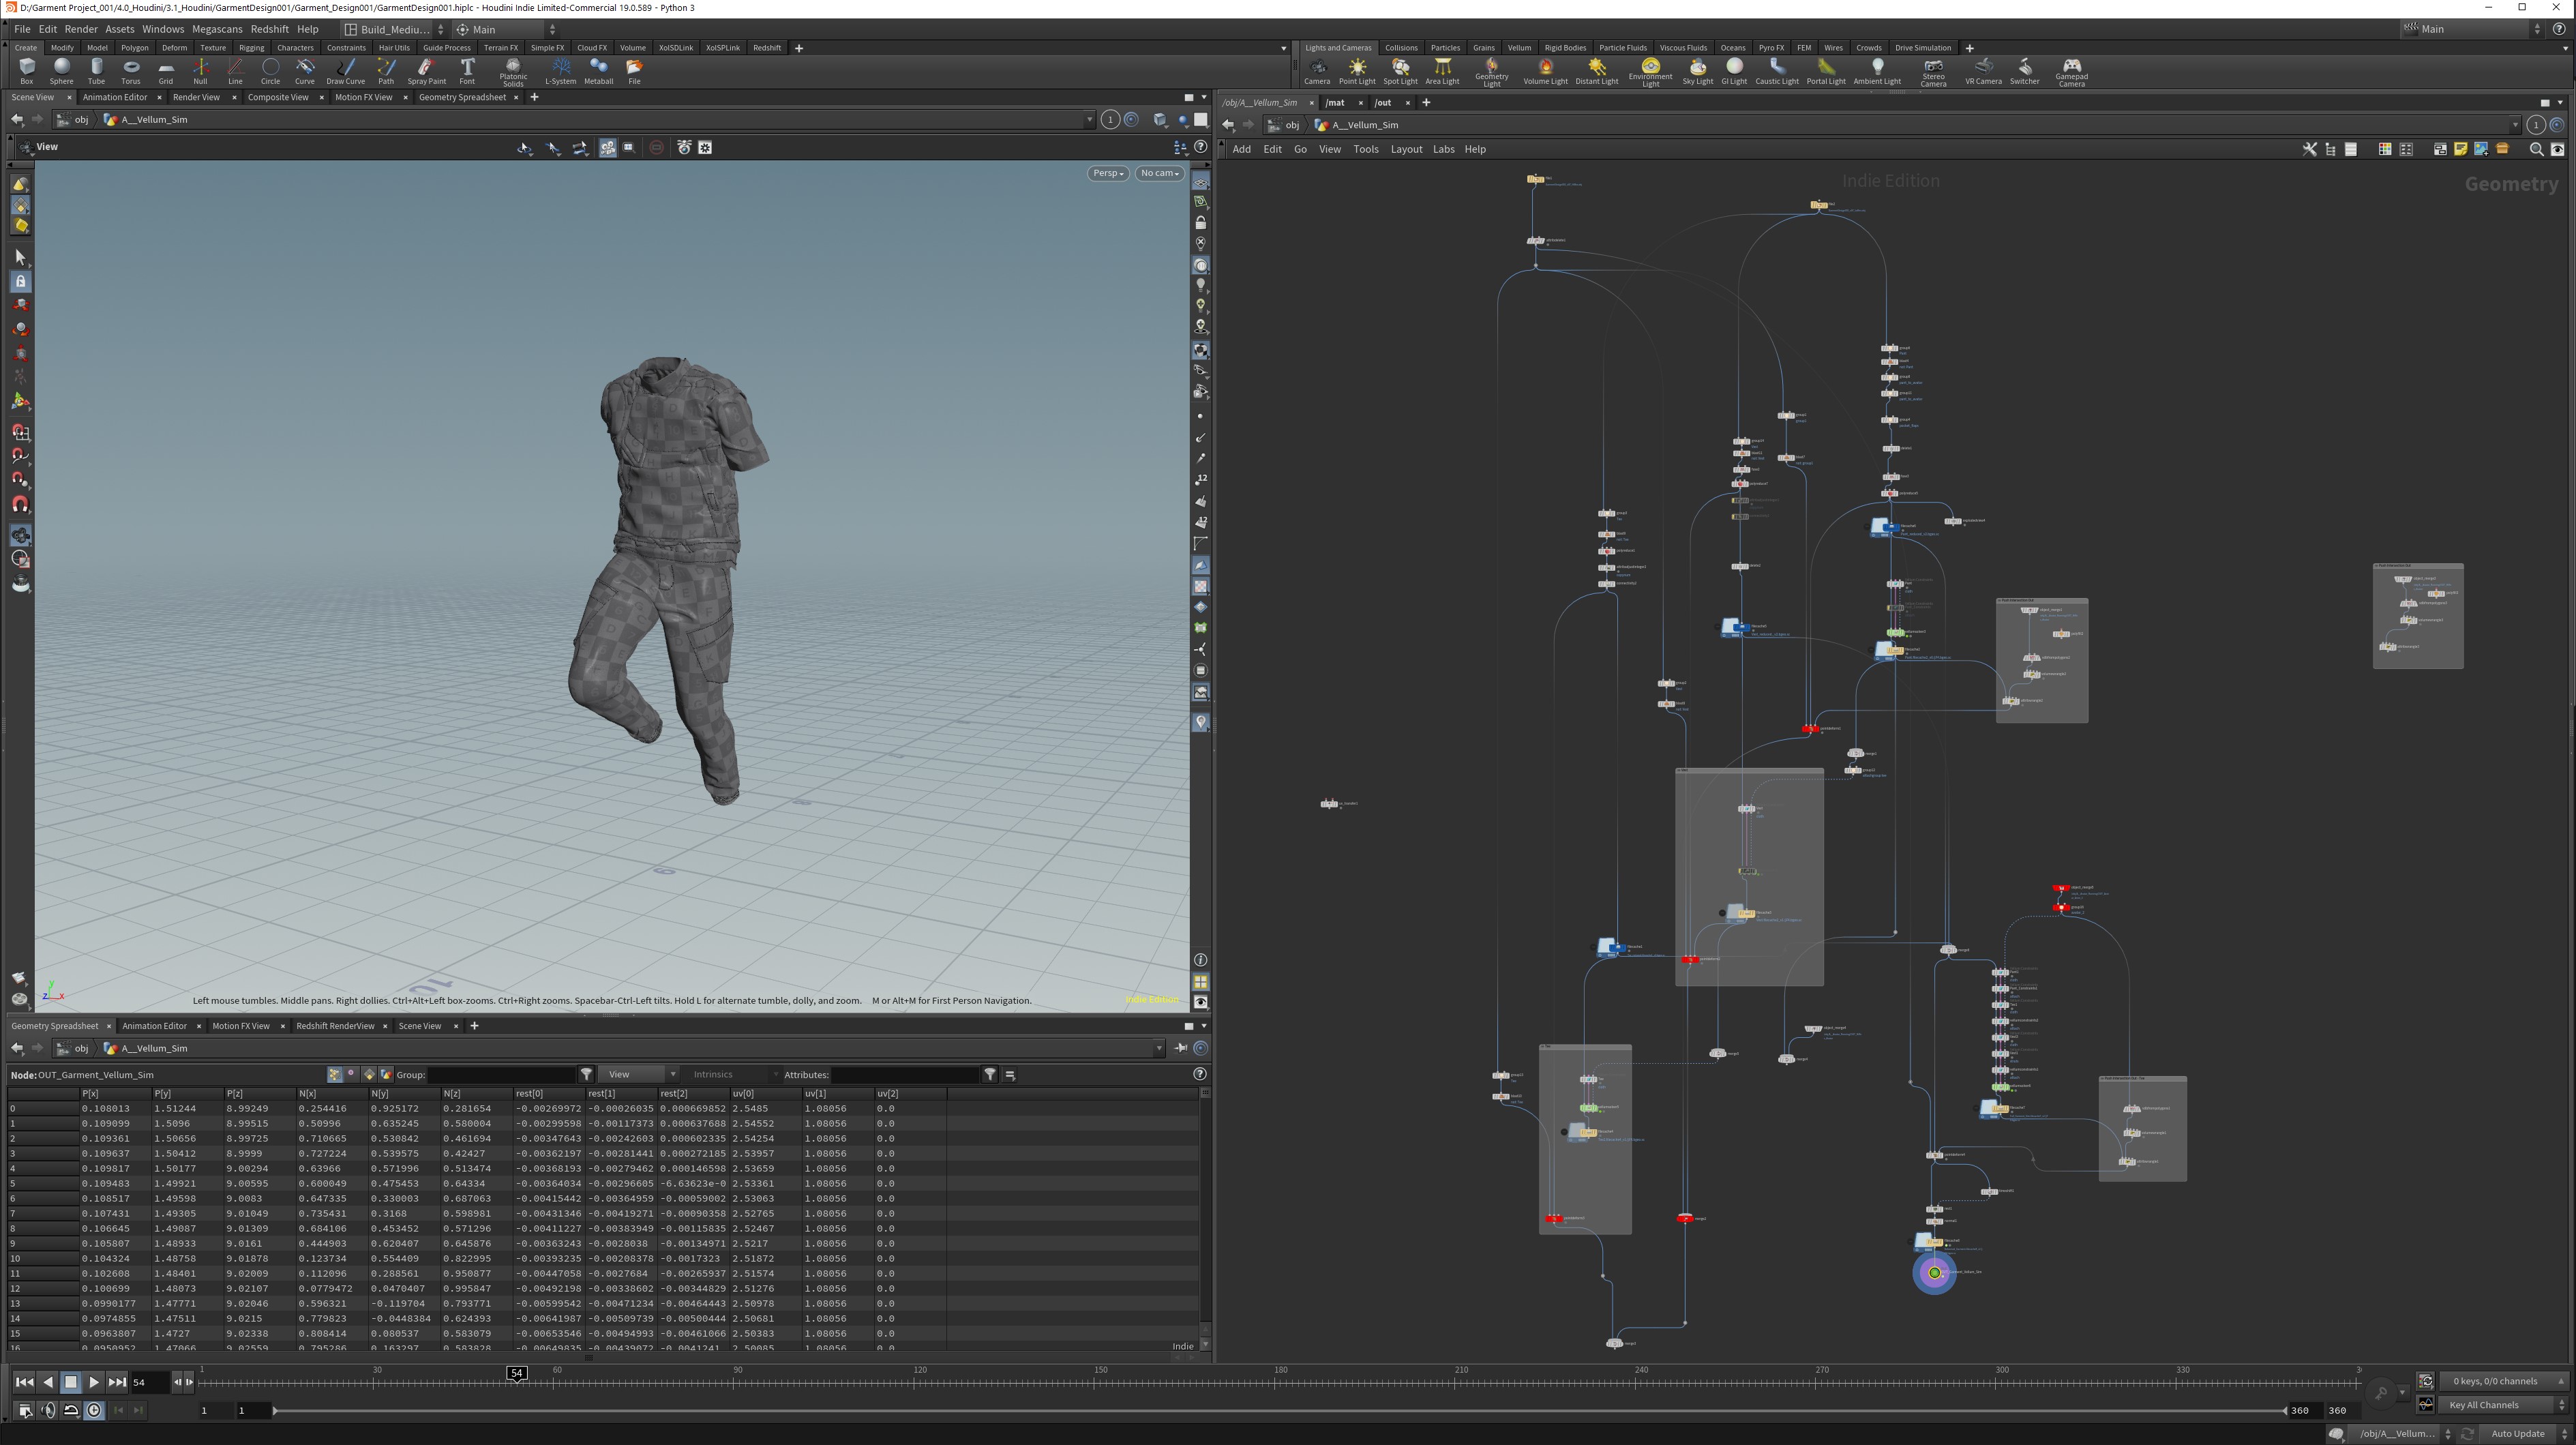Click frame 54 marker on timeline

click(516, 1373)
